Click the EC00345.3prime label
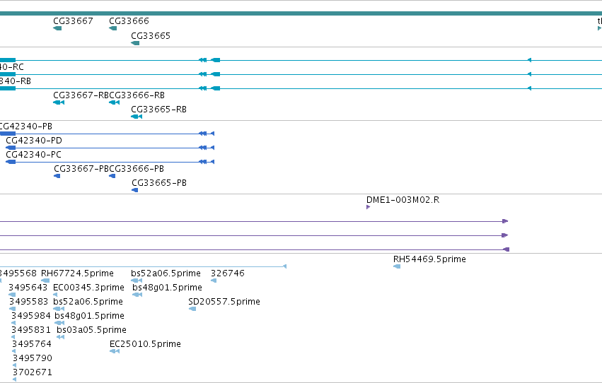 pos(88,288)
